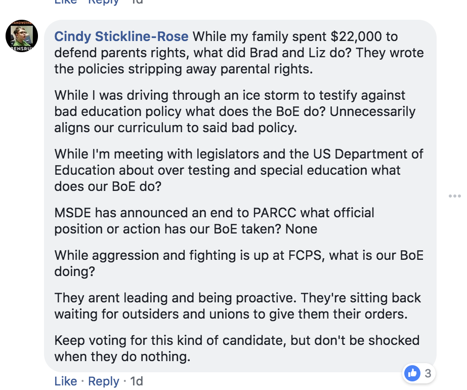Click the cut-off timestamp above Cindy's comment
This screenshot has width=467, height=390.
tap(137, 2)
